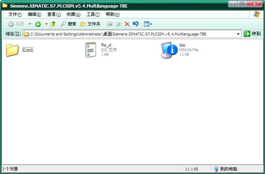The width and height of the screenshot is (265, 174).
Task: Click the file_id file name
Action: click(106, 45)
